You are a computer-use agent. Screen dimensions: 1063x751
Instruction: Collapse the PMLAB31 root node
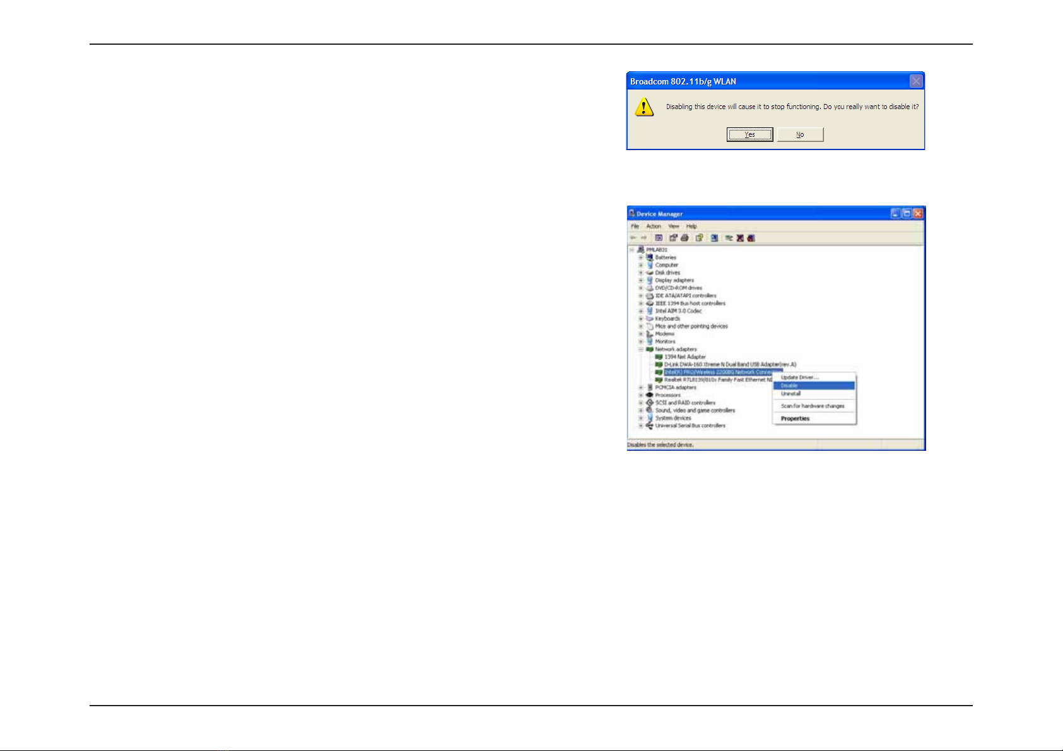[x=631, y=250]
